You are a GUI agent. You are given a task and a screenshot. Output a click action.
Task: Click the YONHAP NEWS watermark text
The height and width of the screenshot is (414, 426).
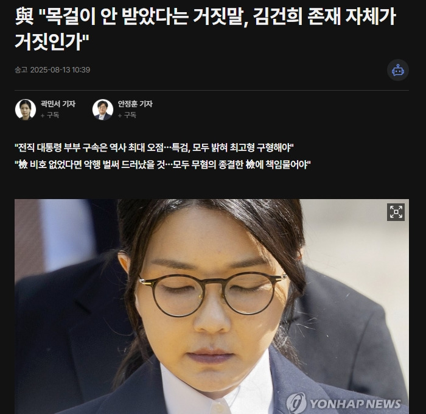point(355,404)
